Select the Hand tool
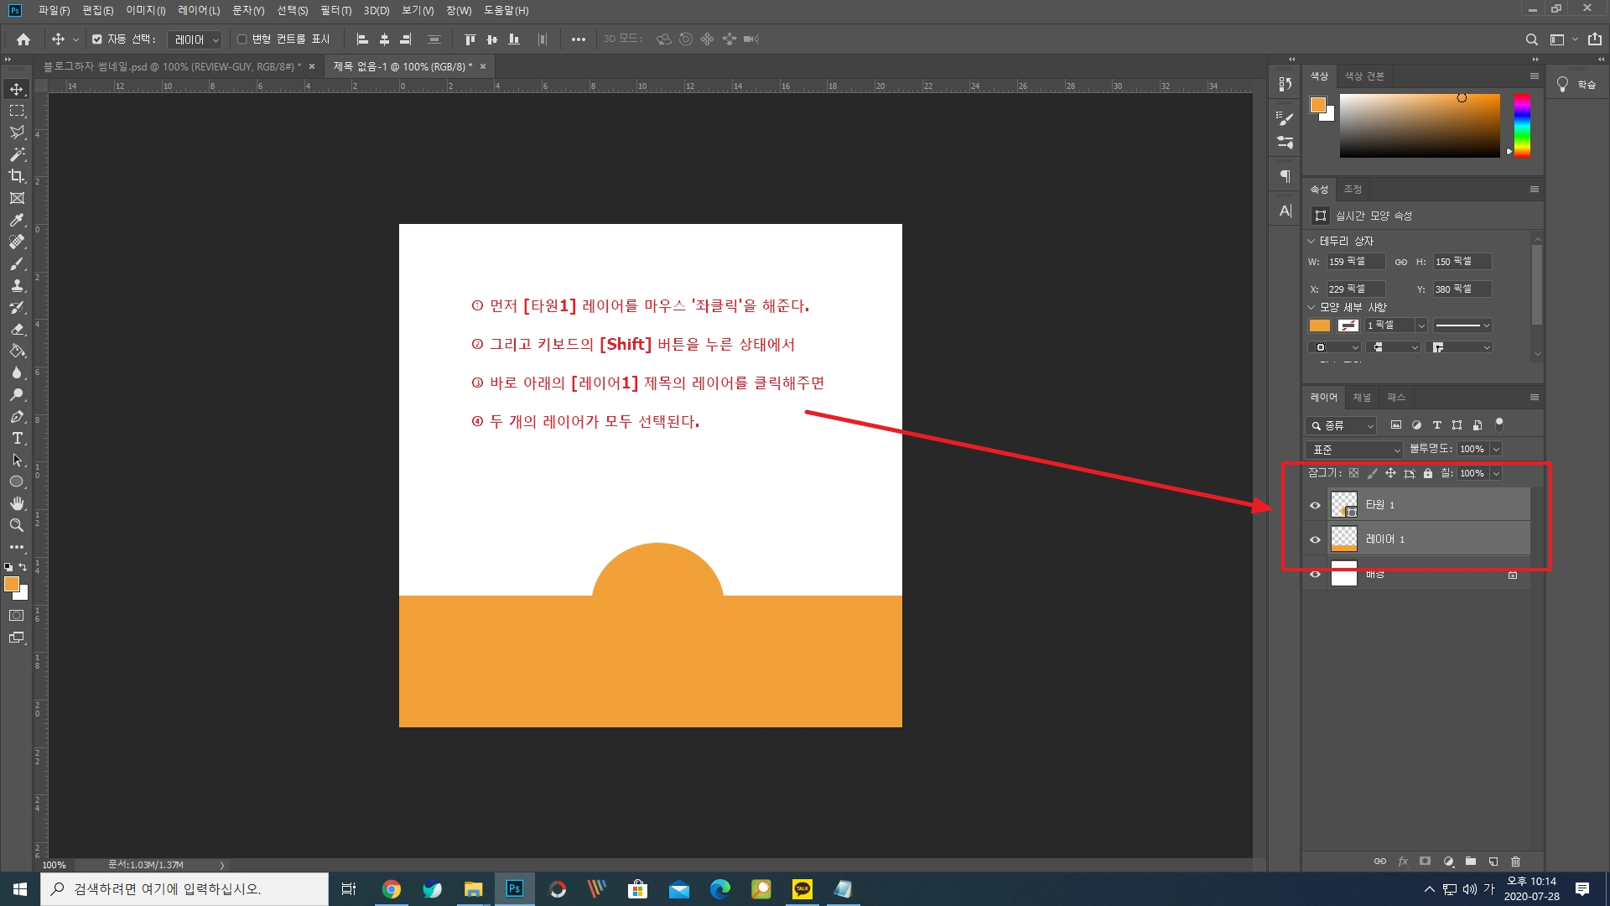 pyautogui.click(x=17, y=503)
